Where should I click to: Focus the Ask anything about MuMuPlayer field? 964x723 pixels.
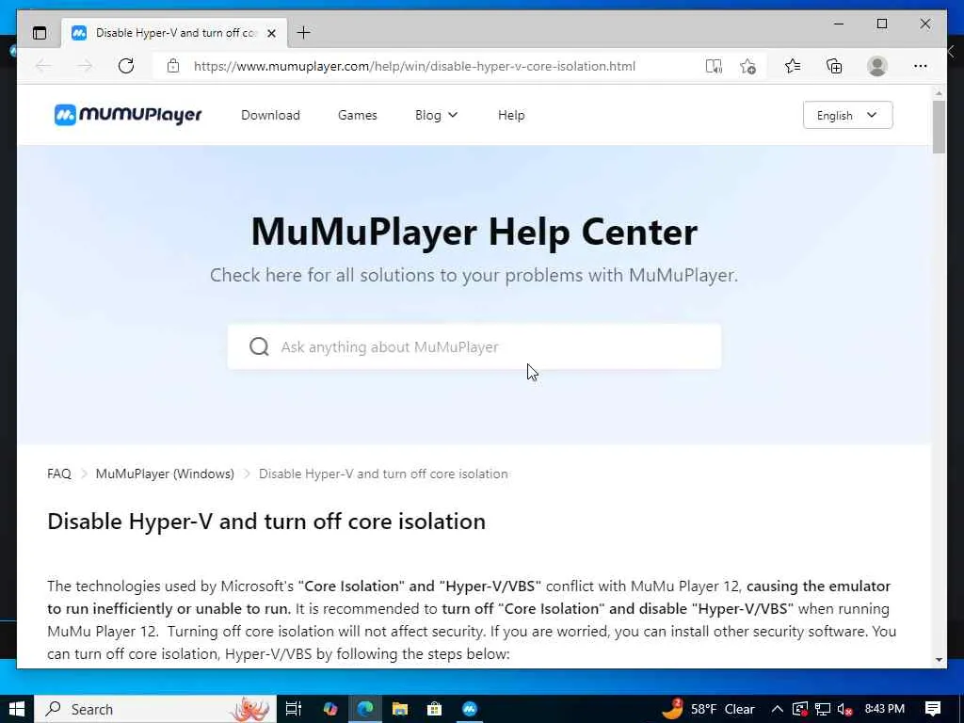click(x=474, y=346)
